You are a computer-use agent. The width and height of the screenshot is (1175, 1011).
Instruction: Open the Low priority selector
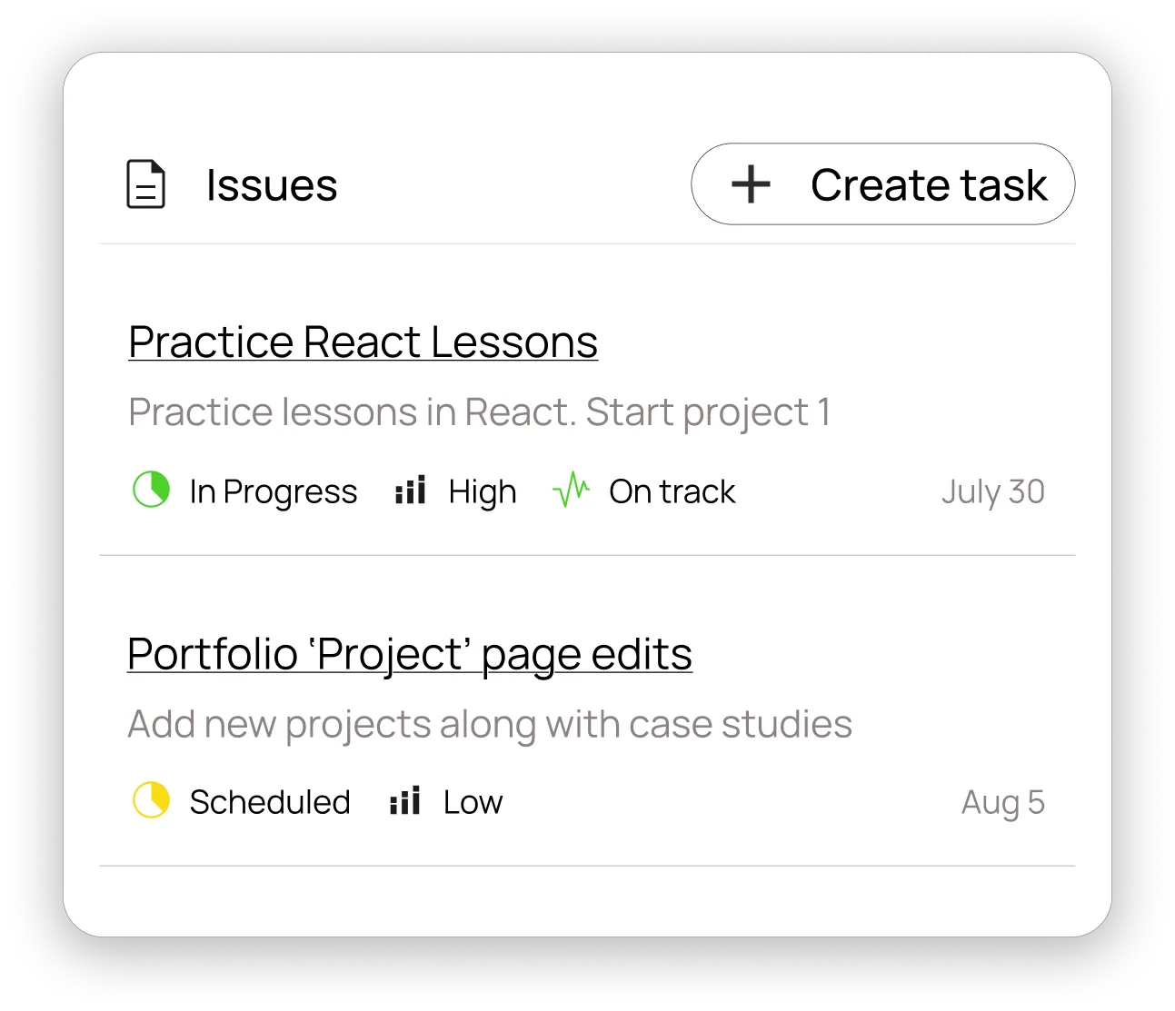click(445, 800)
